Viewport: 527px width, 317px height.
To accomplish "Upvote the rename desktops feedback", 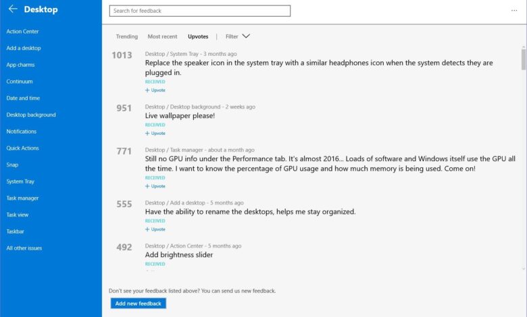I will [155, 229].
